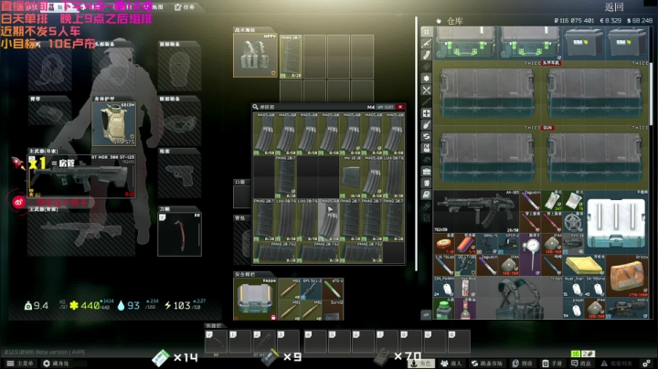Viewport: 658px width, 369px height.
Task: Click the empty headset equipment slot
Action: (x=49, y=69)
